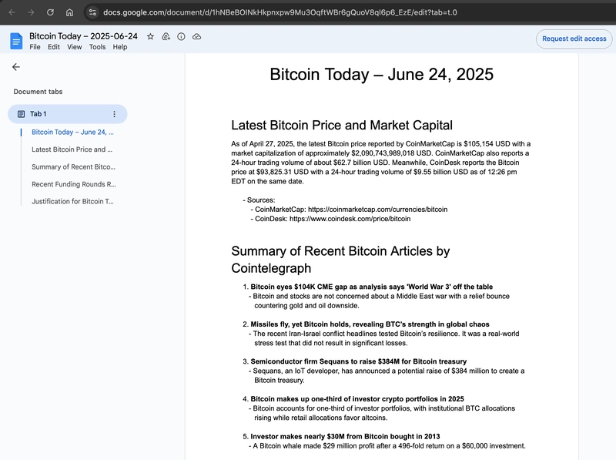Viewport: 616px width, 460px height.
Task: Focus the address bar URL field
Action: (280, 12)
